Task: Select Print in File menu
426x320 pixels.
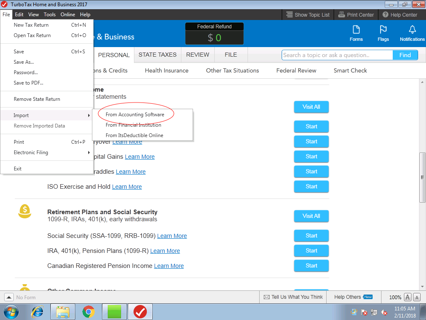Action: 47,142
